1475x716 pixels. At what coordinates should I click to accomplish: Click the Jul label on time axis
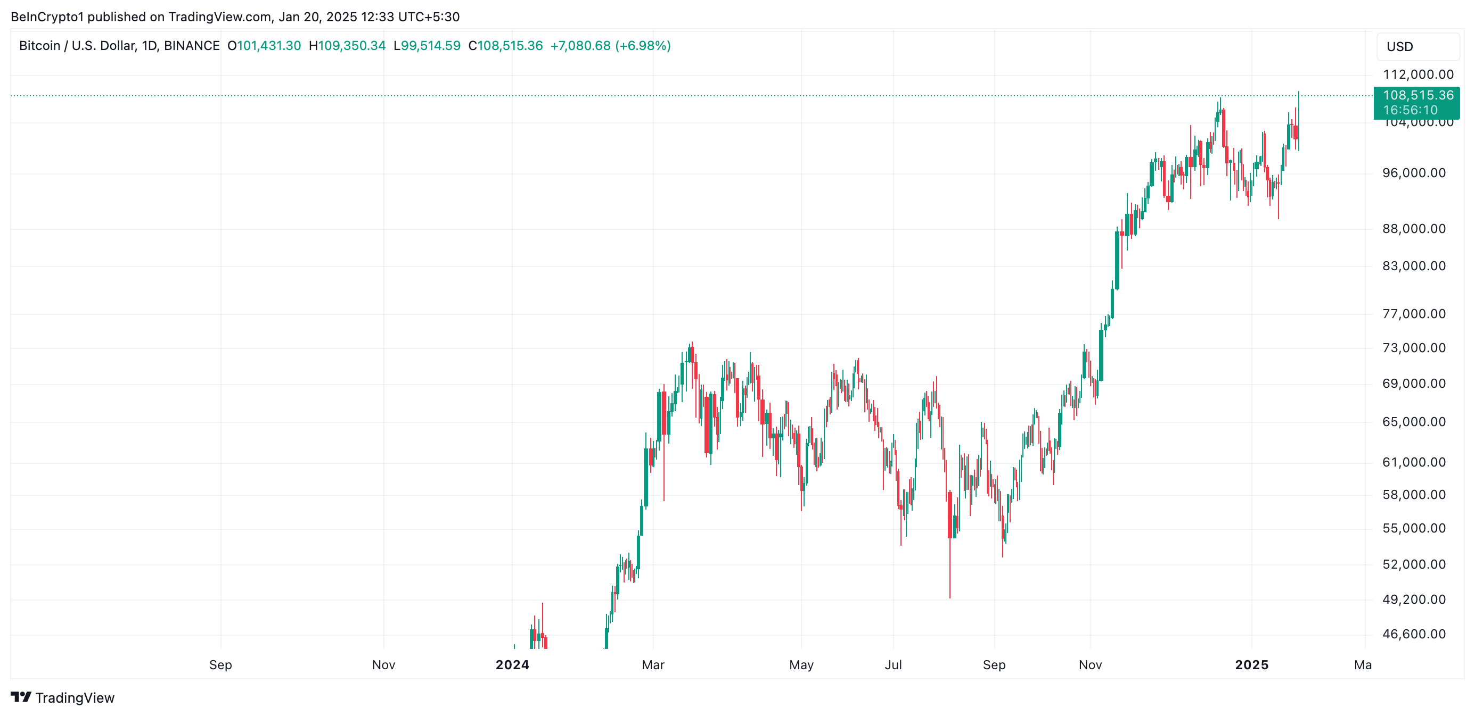point(893,664)
